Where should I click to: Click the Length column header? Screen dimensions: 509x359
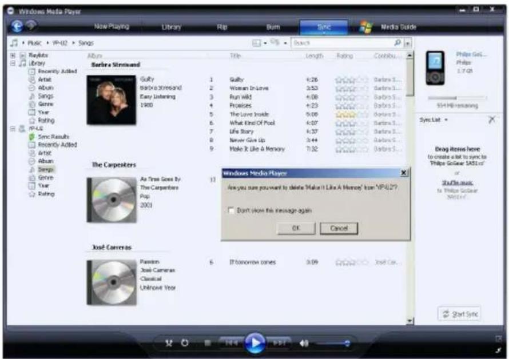[314, 56]
